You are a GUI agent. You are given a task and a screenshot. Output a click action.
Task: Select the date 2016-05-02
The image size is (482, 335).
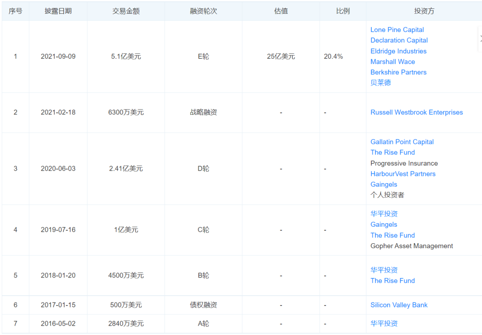58,323
